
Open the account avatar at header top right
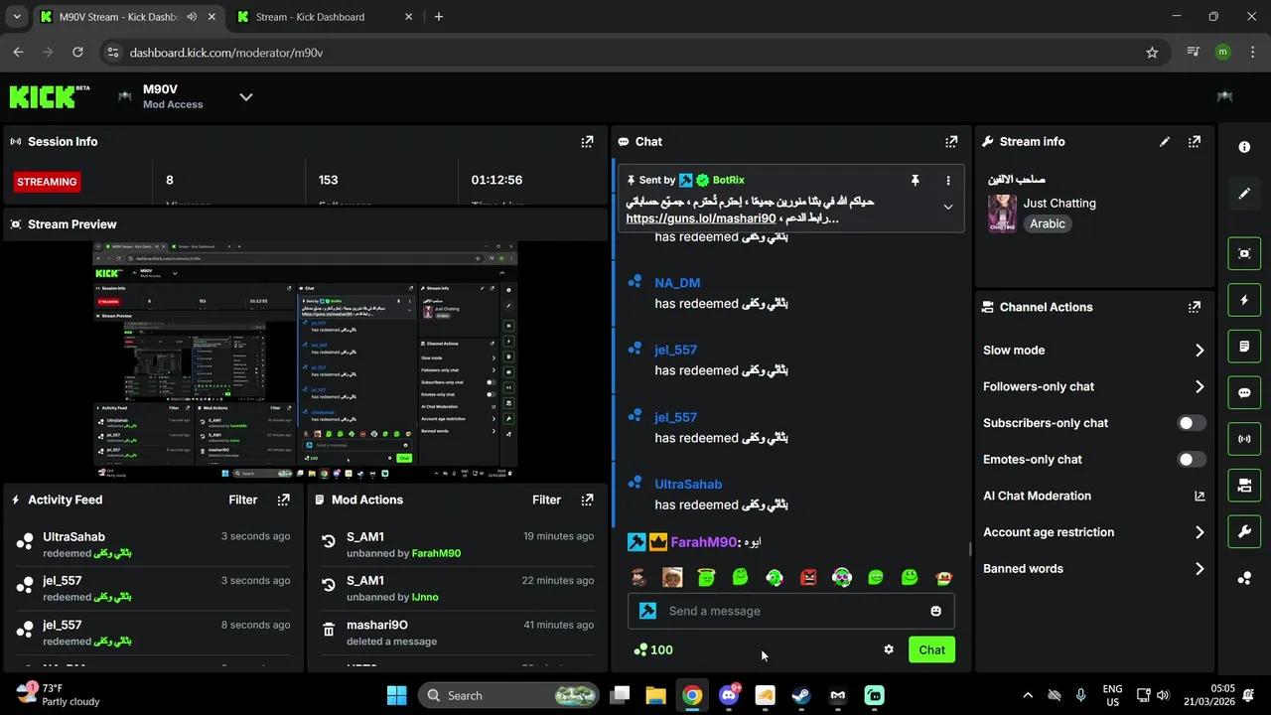tap(1224, 96)
